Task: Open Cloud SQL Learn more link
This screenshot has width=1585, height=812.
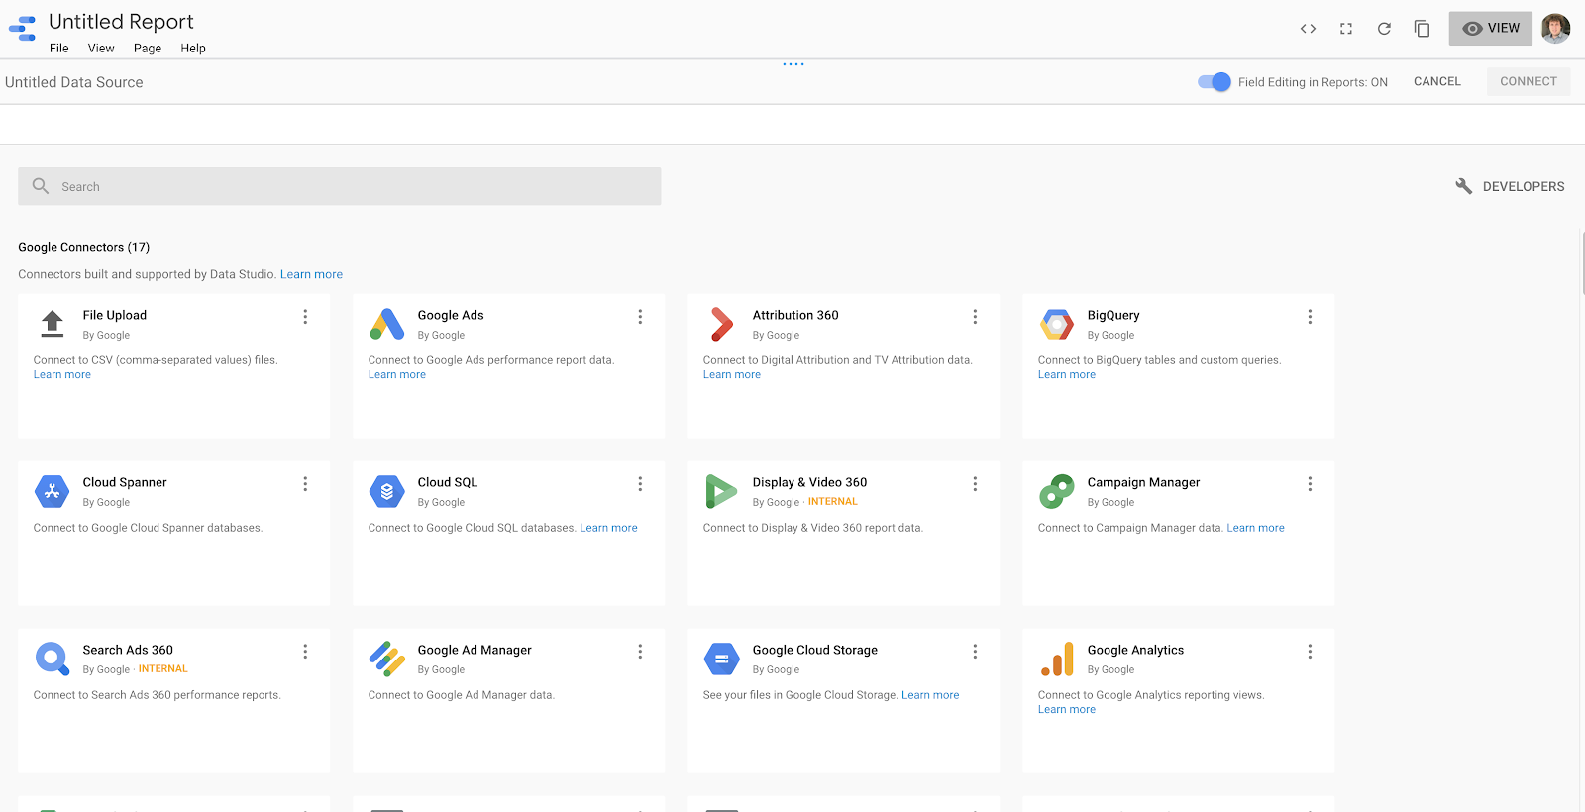Action: click(609, 528)
